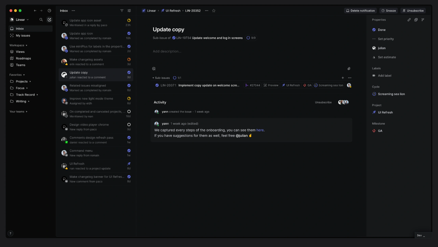Attach a file using the paperclip icon
438x247 pixels.
pos(348,68)
